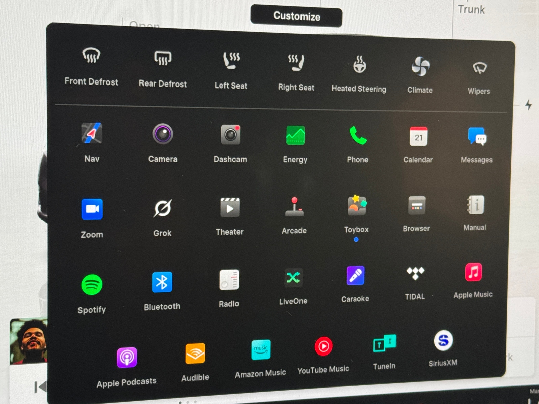Open Grok assistant app
Image resolution: width=539 pixels, height=404 pixels.
(x=163, y=209)
